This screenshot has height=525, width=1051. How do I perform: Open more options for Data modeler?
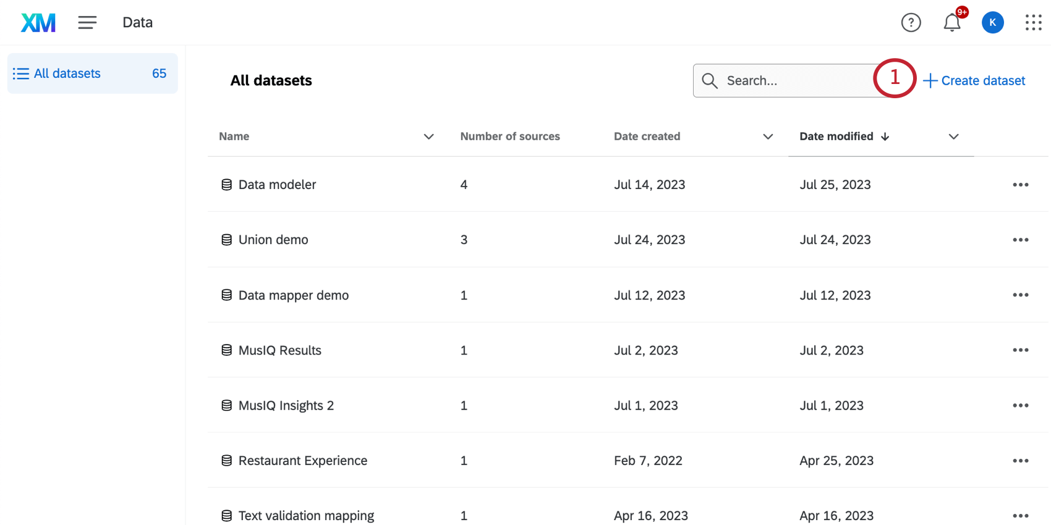[x=1020, y=185]
